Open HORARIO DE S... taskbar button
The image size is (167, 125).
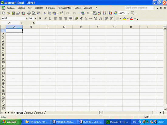click(90, 122)
